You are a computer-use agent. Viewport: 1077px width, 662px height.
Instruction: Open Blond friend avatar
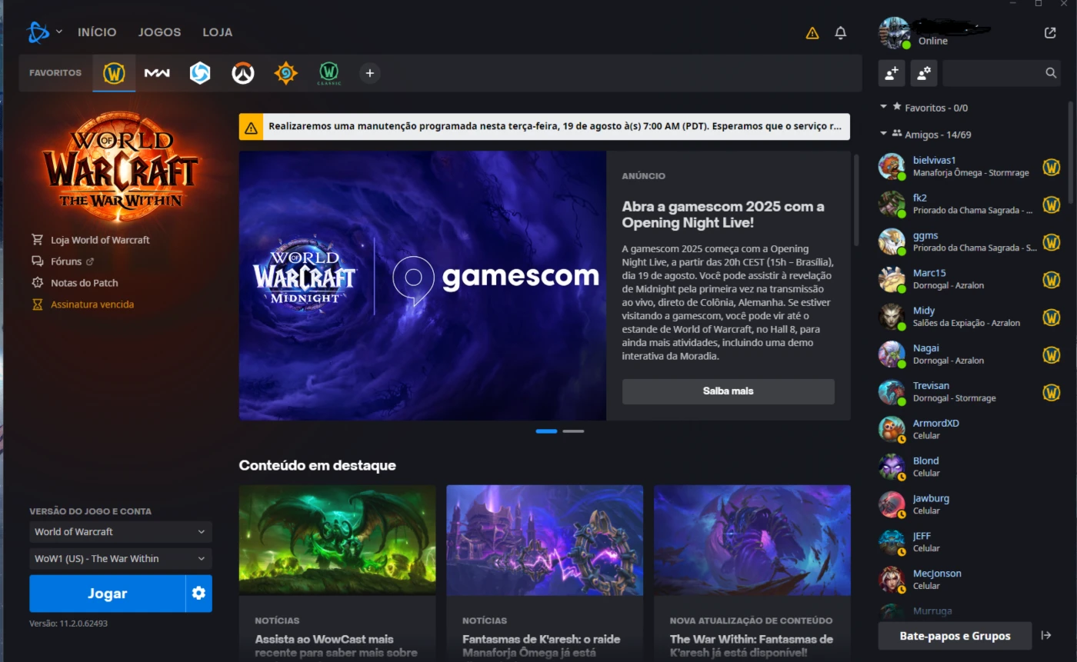[x=892, y=467]
